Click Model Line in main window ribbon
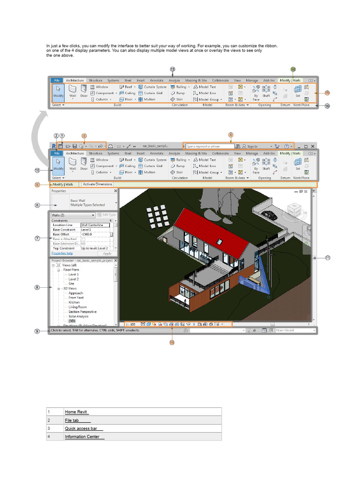The image size is (359, 479). click(205, 166)
